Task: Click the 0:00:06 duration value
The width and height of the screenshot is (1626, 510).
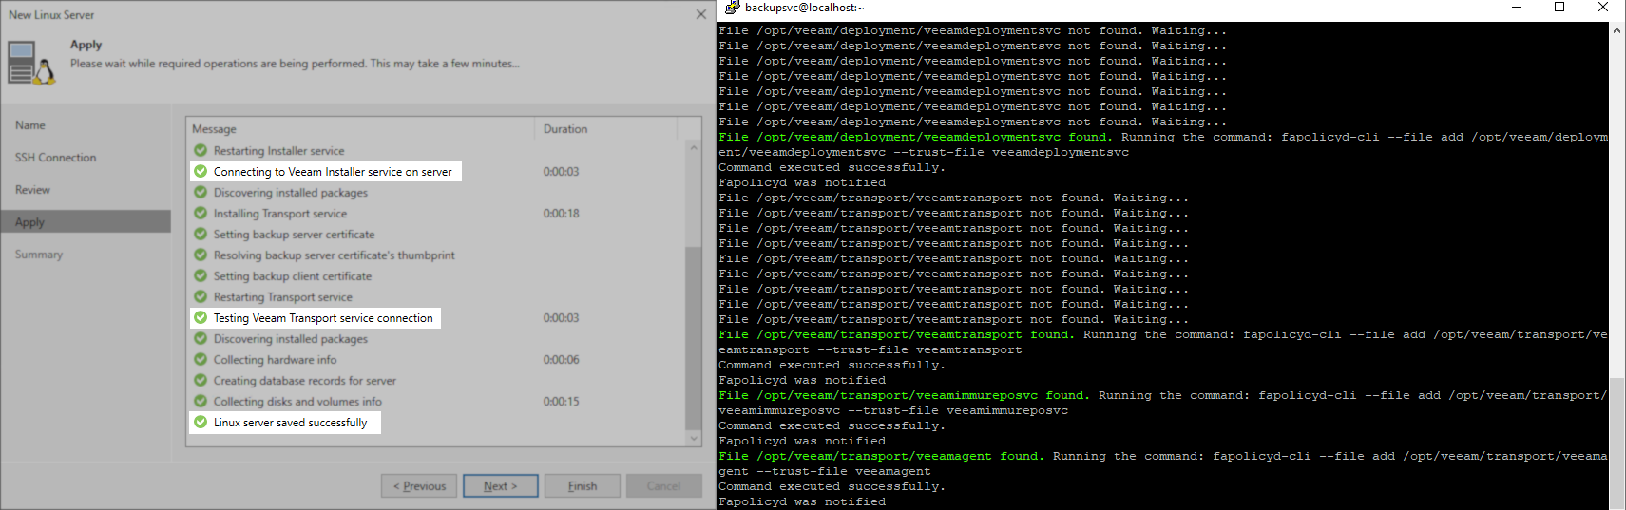Action: coord(561,359)
